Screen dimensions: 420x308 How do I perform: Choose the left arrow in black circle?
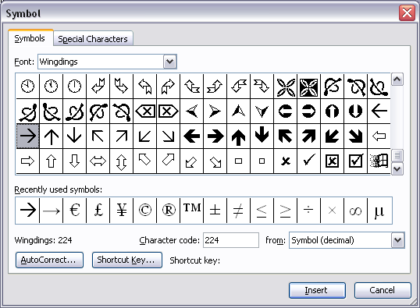[x=286, y=111]
